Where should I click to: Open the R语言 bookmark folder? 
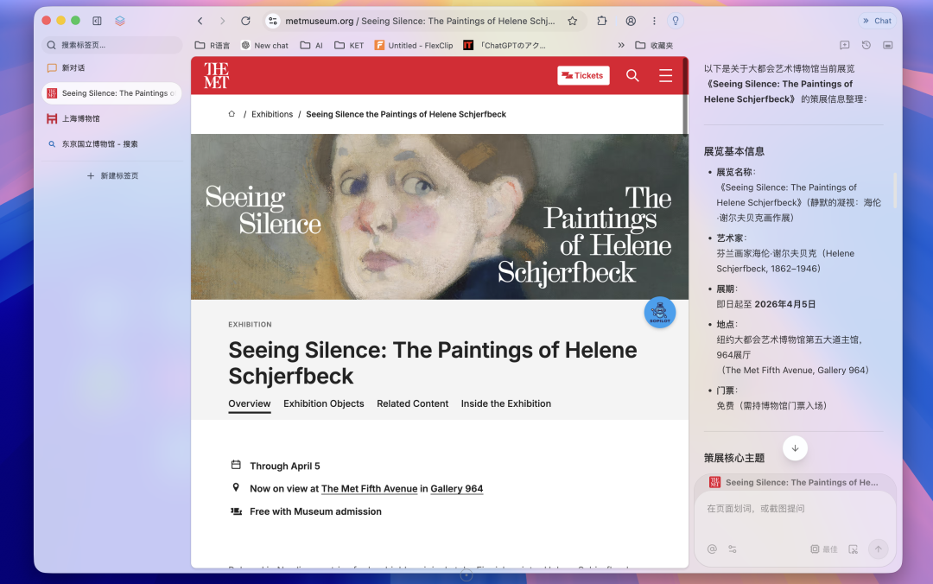click(213, 45)
